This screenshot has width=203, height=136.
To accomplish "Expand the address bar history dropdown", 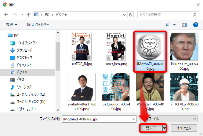I will pos(124,14).
